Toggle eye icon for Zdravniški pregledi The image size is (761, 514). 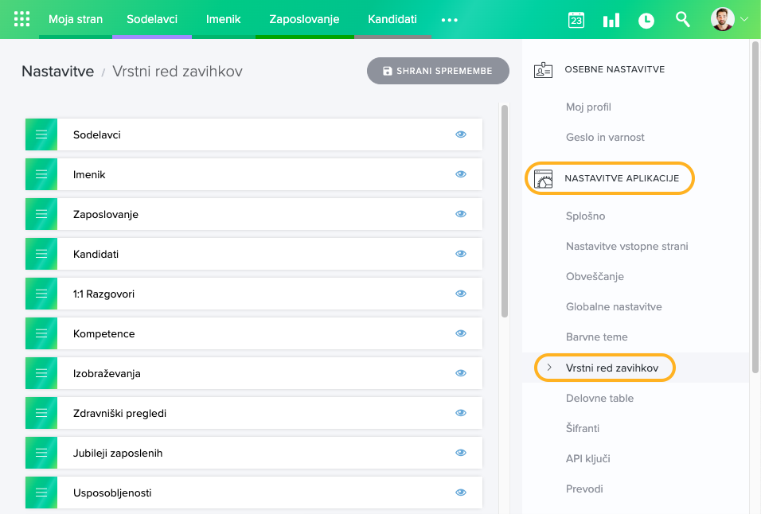[x=460, y=413]
